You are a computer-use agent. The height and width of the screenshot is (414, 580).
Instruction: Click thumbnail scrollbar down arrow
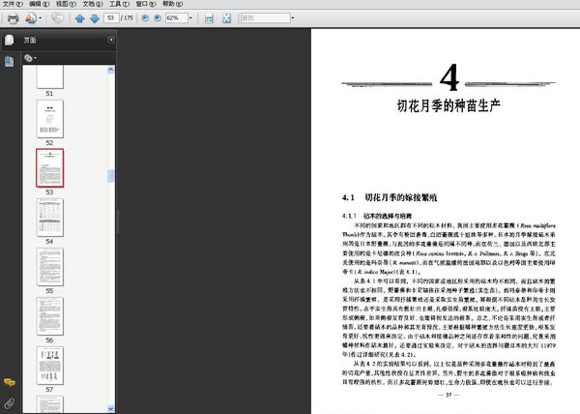(x=110, y=408)
